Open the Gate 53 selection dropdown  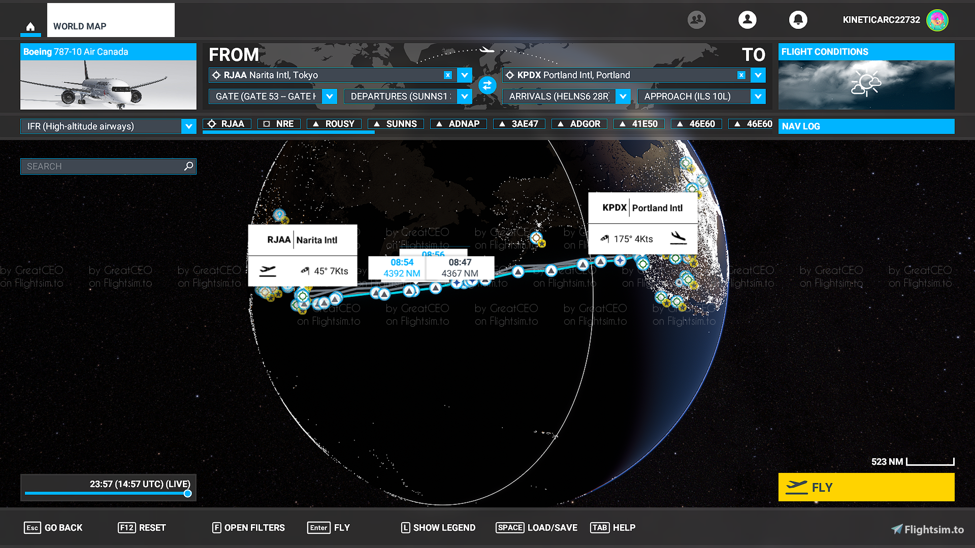[330, 96]
